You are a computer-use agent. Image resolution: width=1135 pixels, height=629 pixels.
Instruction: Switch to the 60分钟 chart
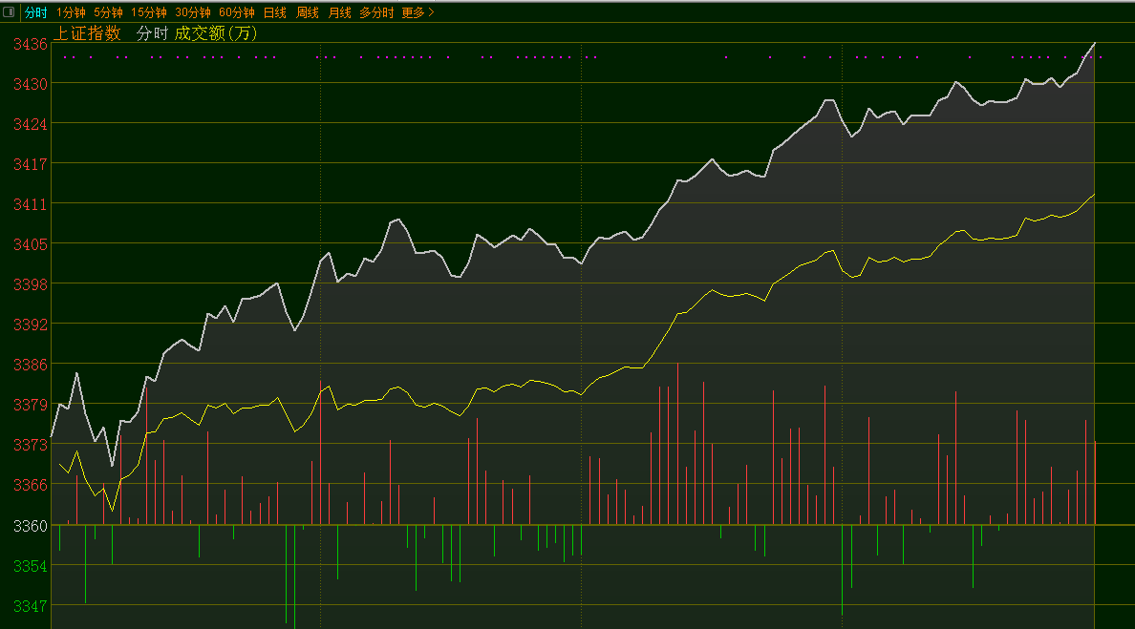coord(237,12)
